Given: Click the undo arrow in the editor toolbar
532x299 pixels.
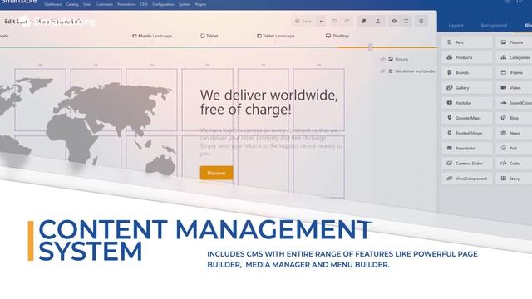Looking at the screenshot, I should [x=334, y=21].
